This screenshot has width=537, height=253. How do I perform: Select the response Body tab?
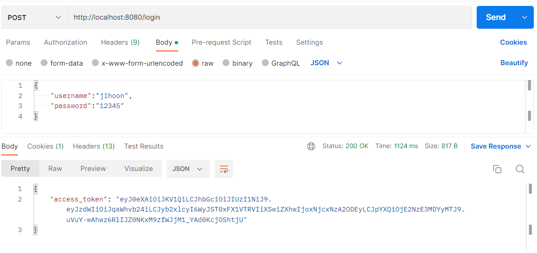tap(10, 146)
